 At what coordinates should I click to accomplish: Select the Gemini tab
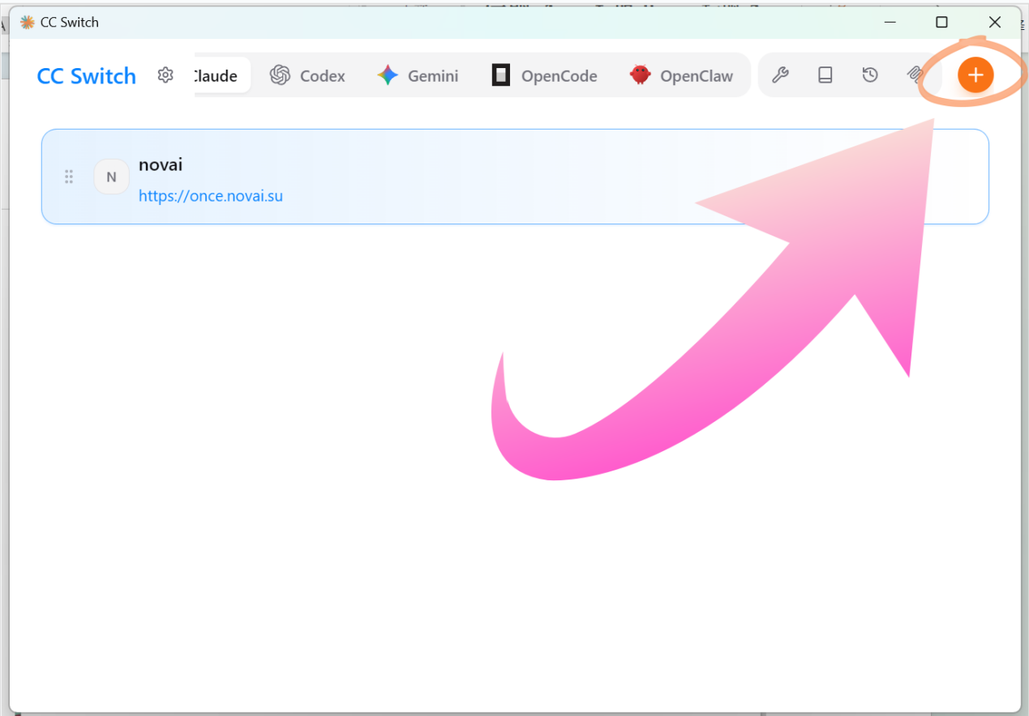coord(418,76)
